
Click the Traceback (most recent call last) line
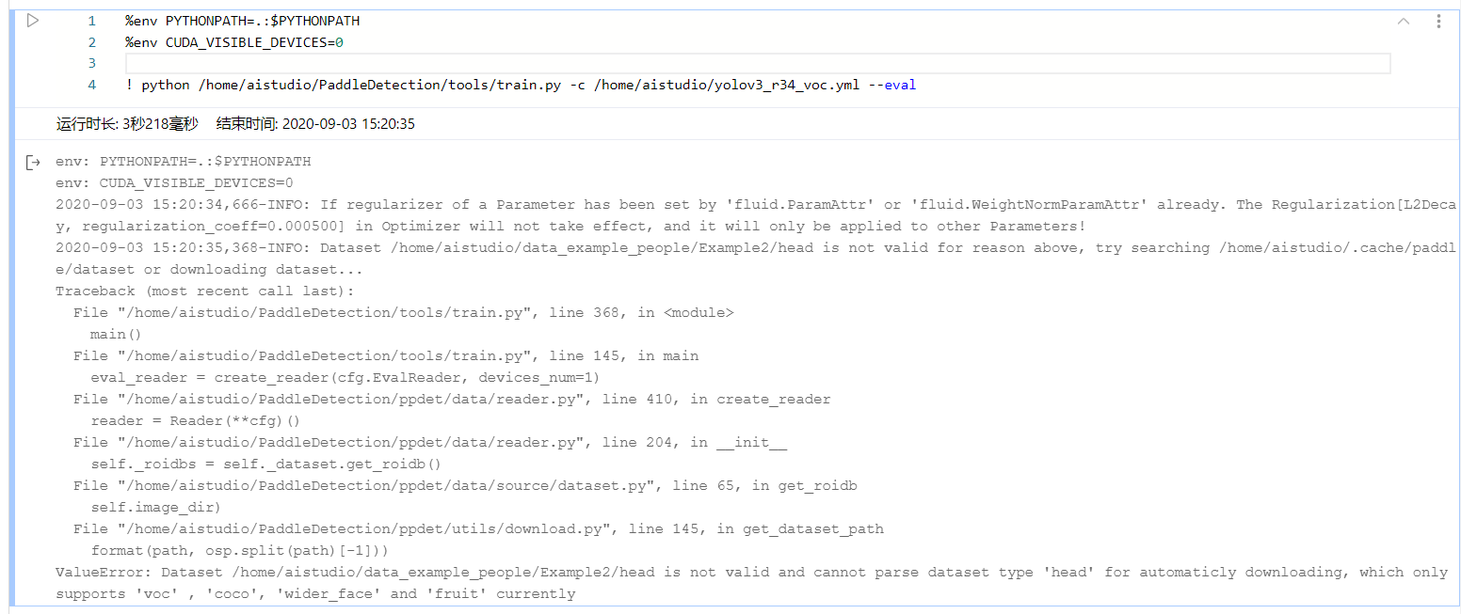click(x=205, y=291)
